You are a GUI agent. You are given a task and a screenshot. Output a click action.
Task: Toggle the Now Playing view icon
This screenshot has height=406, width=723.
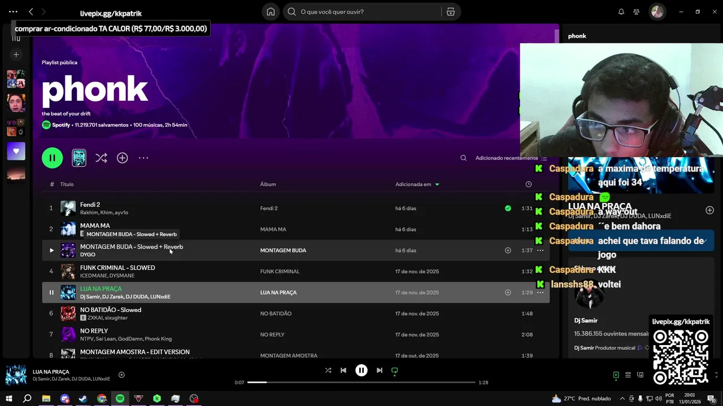(616, 375)
